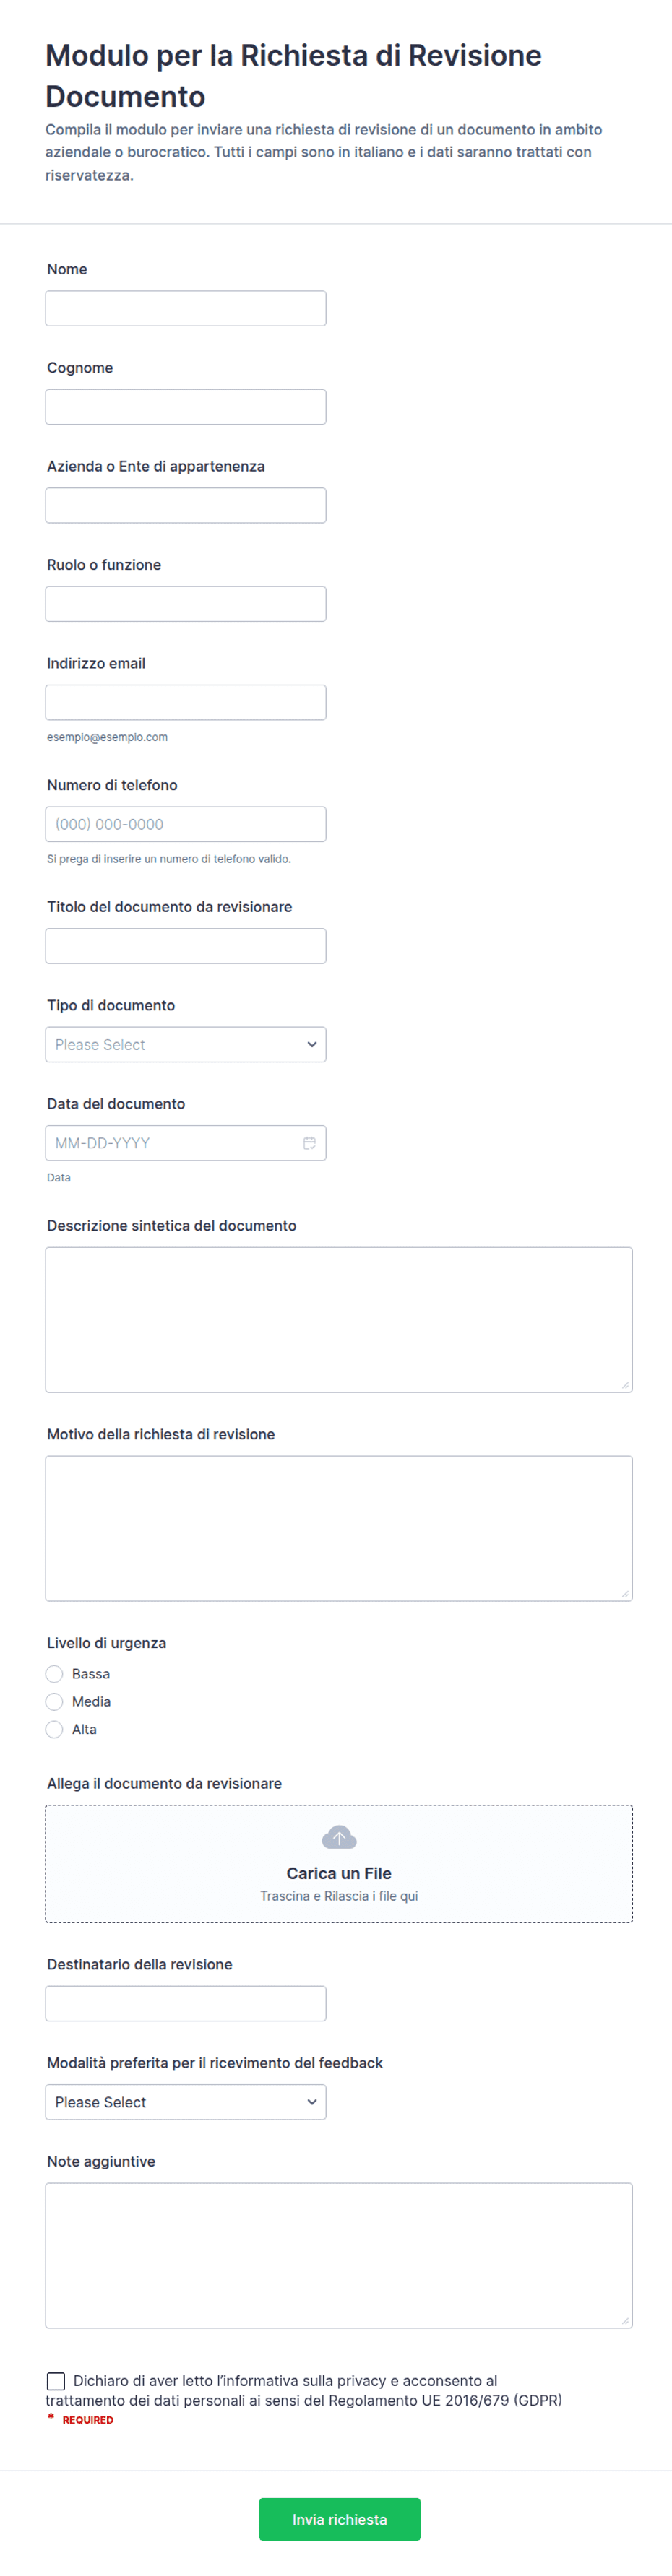672x2576 pixels.
Task: Focus the Indirizzo email field
Action: [x=186, y=702]
